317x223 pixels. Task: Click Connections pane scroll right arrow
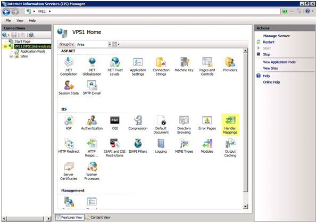pyautogui.click(x=48, y=219)
